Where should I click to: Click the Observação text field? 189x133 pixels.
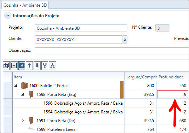pos(112,51)
